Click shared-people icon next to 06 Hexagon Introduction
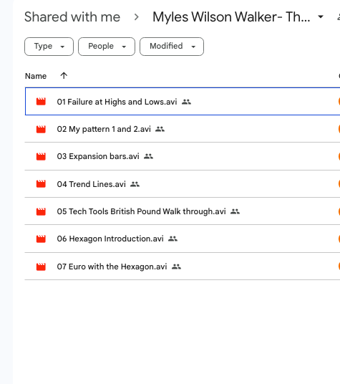The width and height of the screenshot is (340, 384). (x=173, y=239)
